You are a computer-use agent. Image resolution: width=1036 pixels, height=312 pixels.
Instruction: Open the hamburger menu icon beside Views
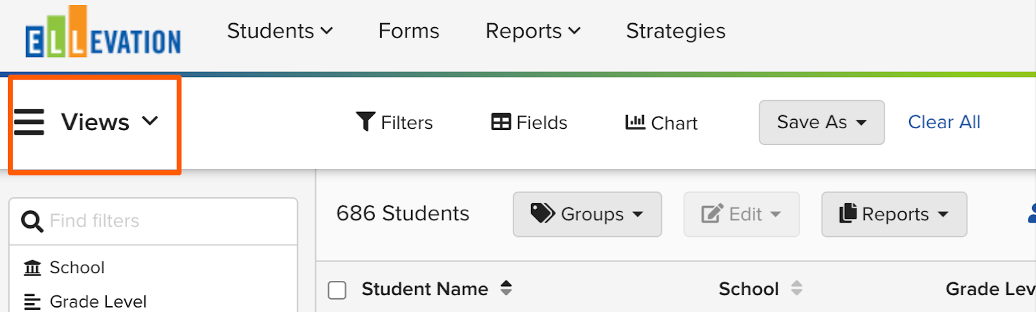click(x=29, y=122)
